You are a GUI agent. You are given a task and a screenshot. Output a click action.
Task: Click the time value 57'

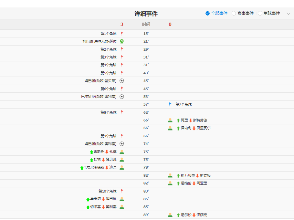click(146, 104)
